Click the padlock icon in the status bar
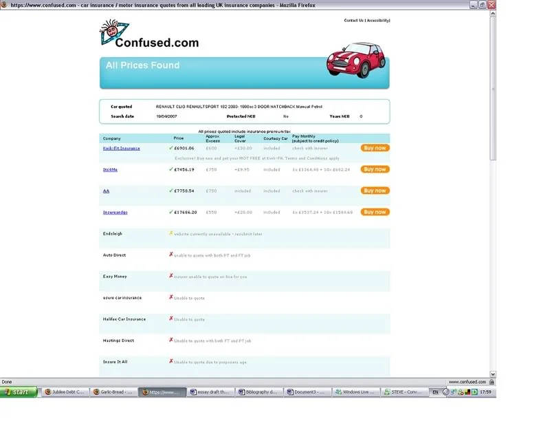The image size is (550, 441). coord(492,382)
